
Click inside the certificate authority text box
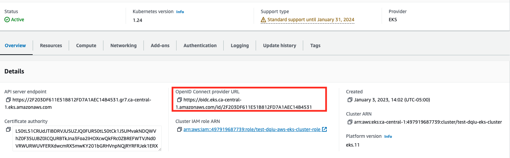coord(87,138)
